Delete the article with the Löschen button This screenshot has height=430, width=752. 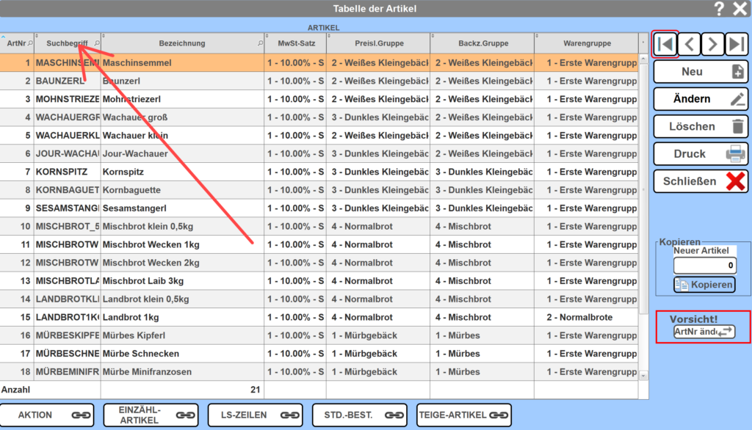701,126
